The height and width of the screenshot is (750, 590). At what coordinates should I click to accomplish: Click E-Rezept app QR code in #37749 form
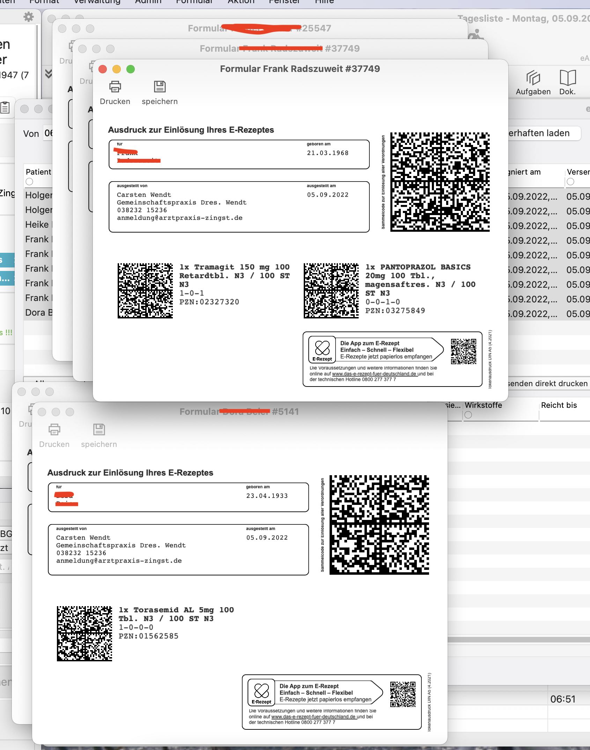464,351
